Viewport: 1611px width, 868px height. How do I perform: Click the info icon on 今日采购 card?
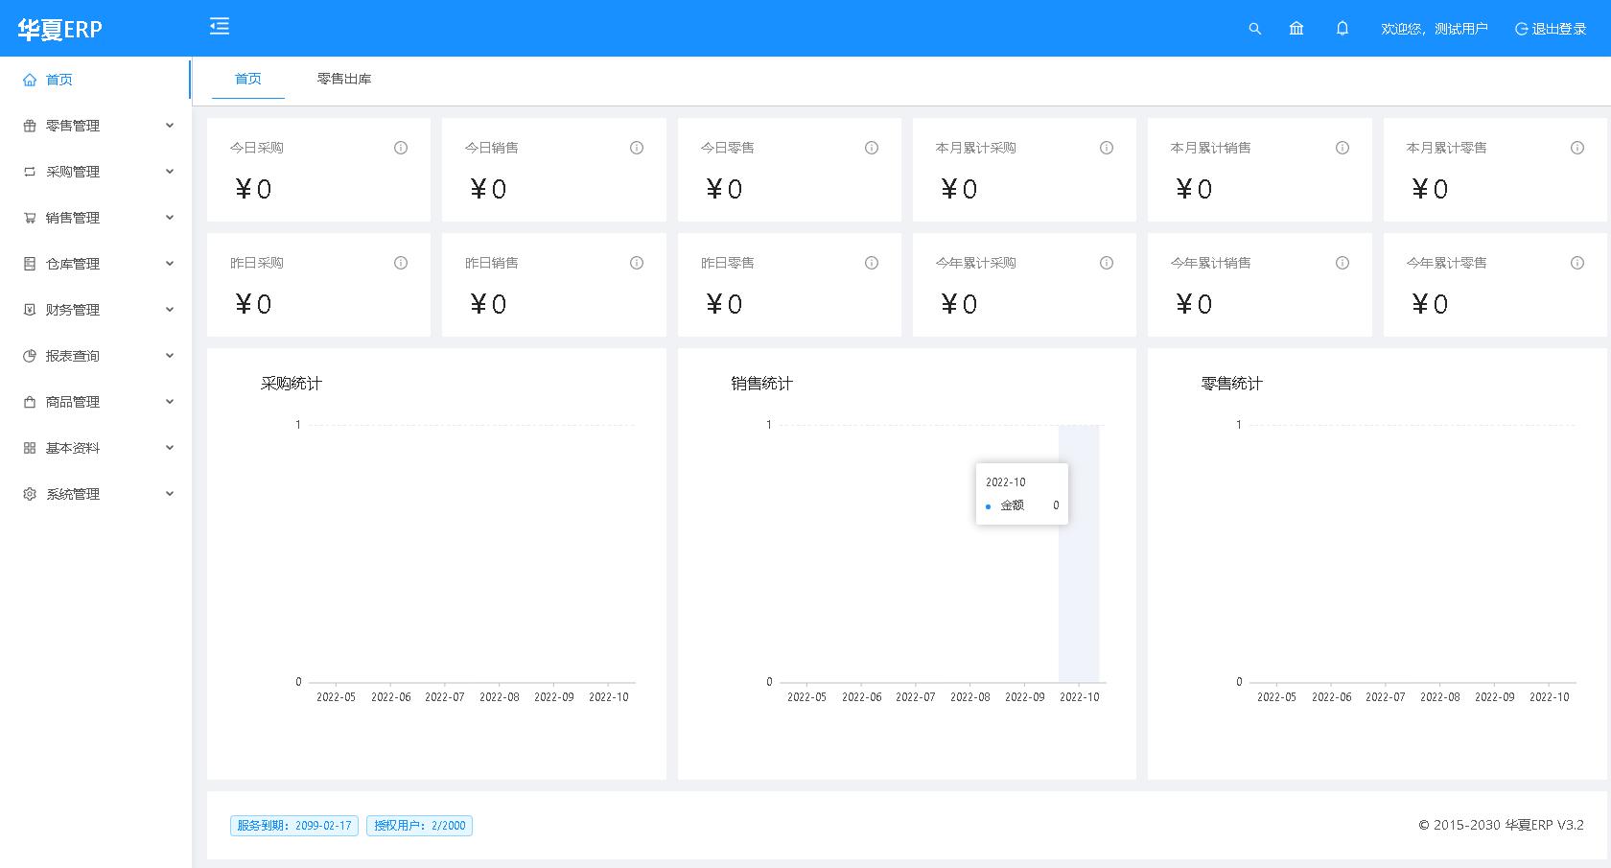tap(401, 148)
